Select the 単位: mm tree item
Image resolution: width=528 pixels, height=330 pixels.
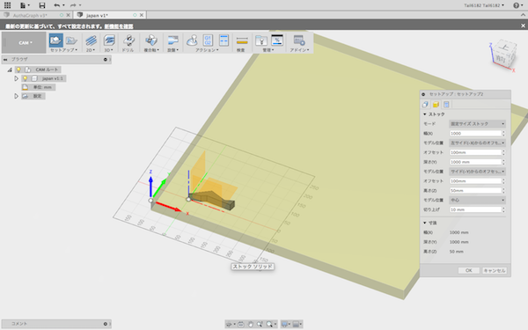(x=39, y=87)
